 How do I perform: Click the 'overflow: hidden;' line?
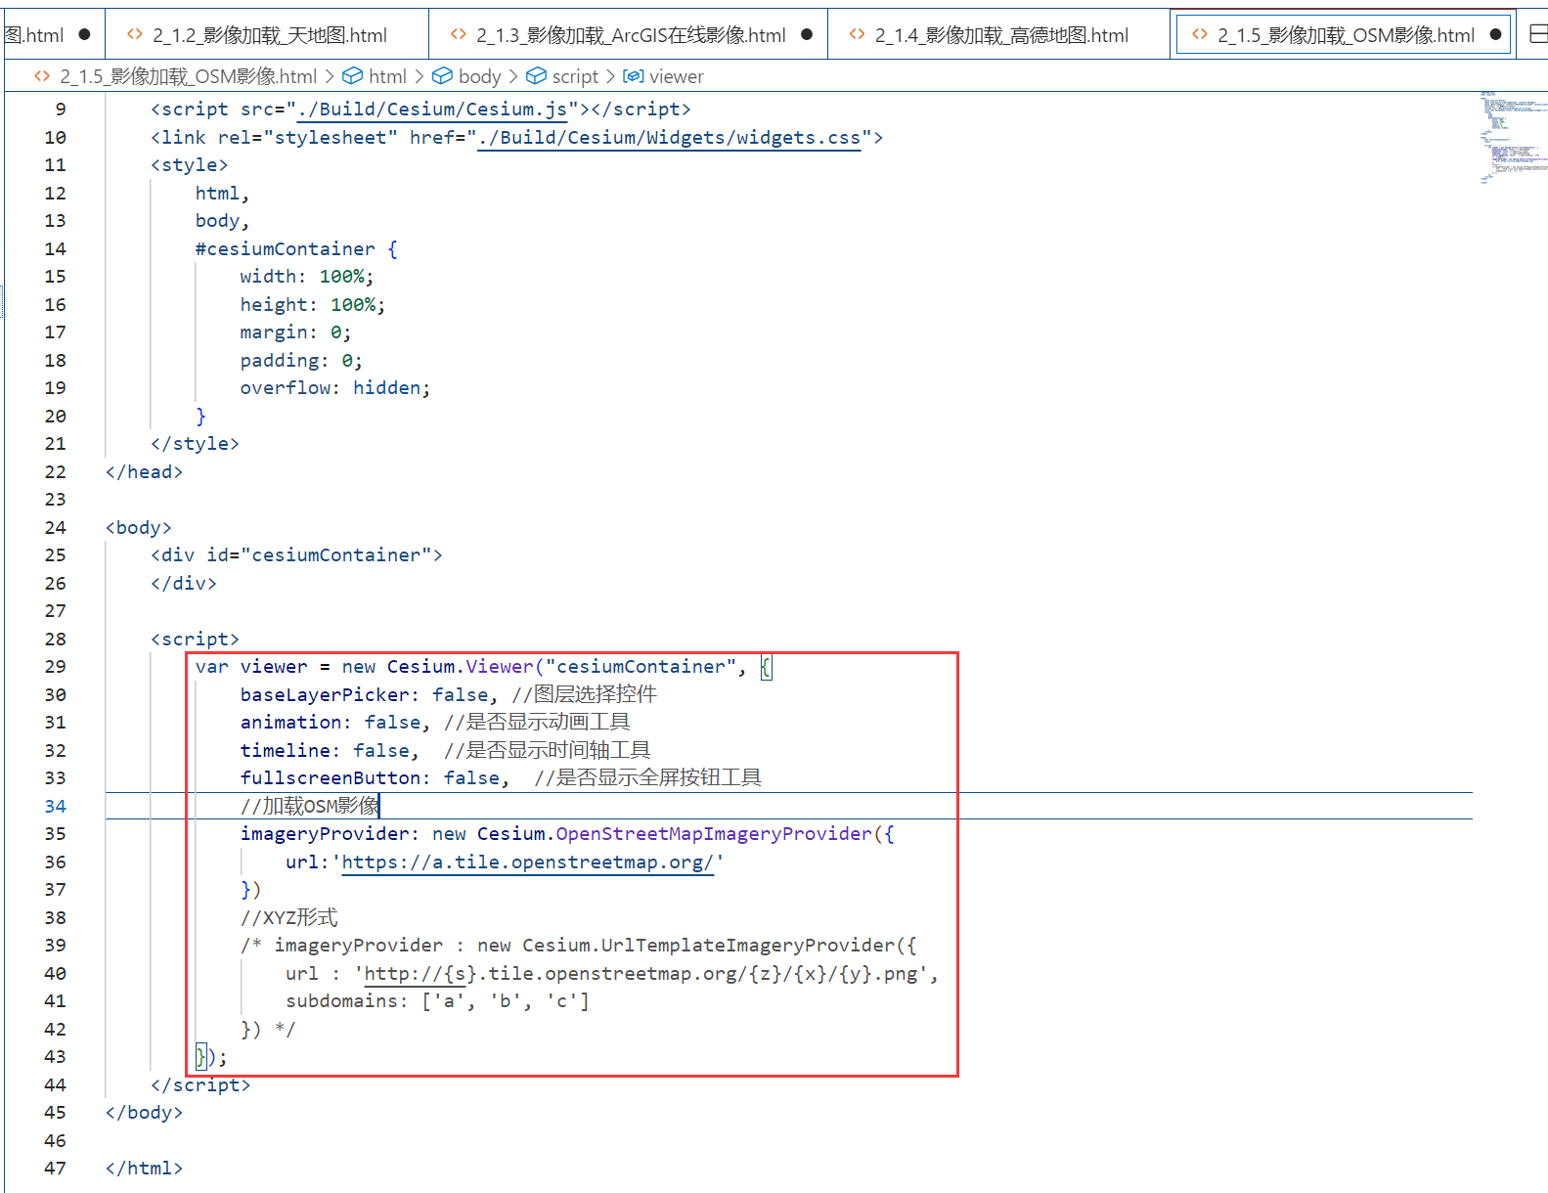335,388
